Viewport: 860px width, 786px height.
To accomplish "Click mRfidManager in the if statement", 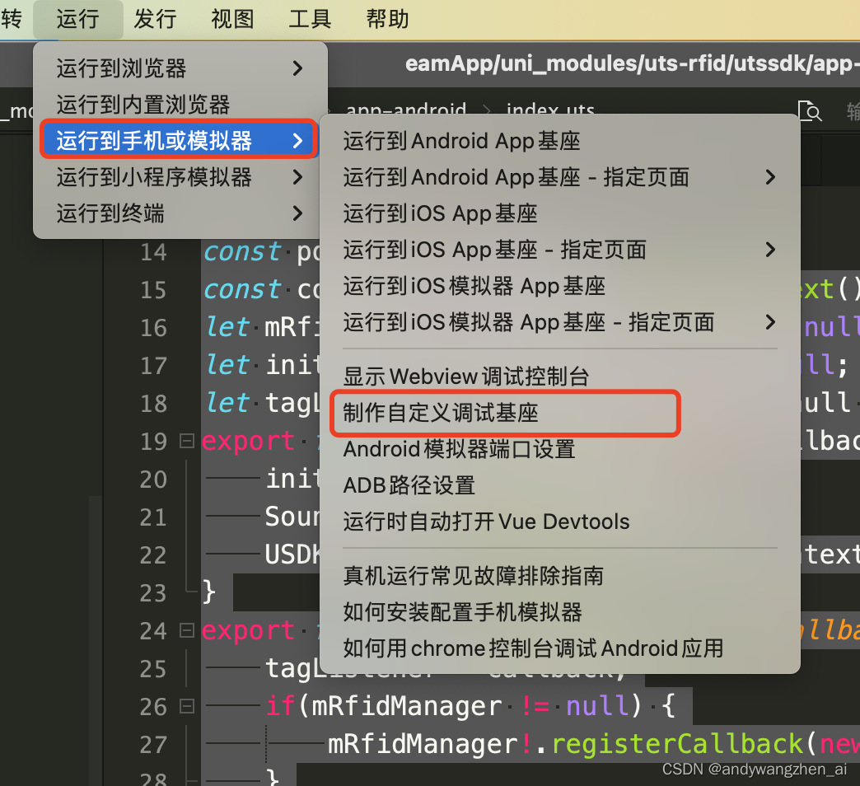I will [407, 706].
